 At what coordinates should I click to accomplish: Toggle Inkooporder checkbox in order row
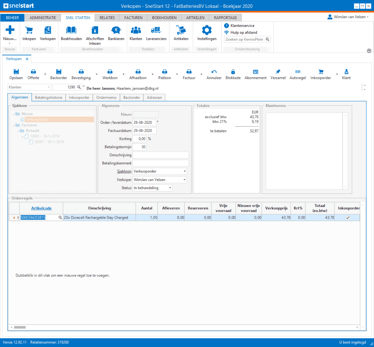348,218
